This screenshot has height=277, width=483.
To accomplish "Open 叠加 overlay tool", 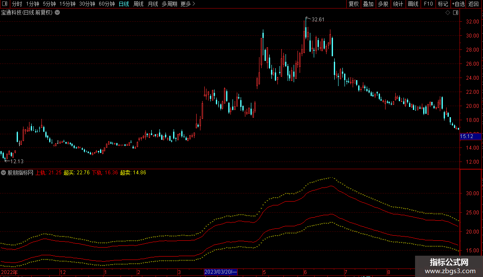I will tap(368, 4).
